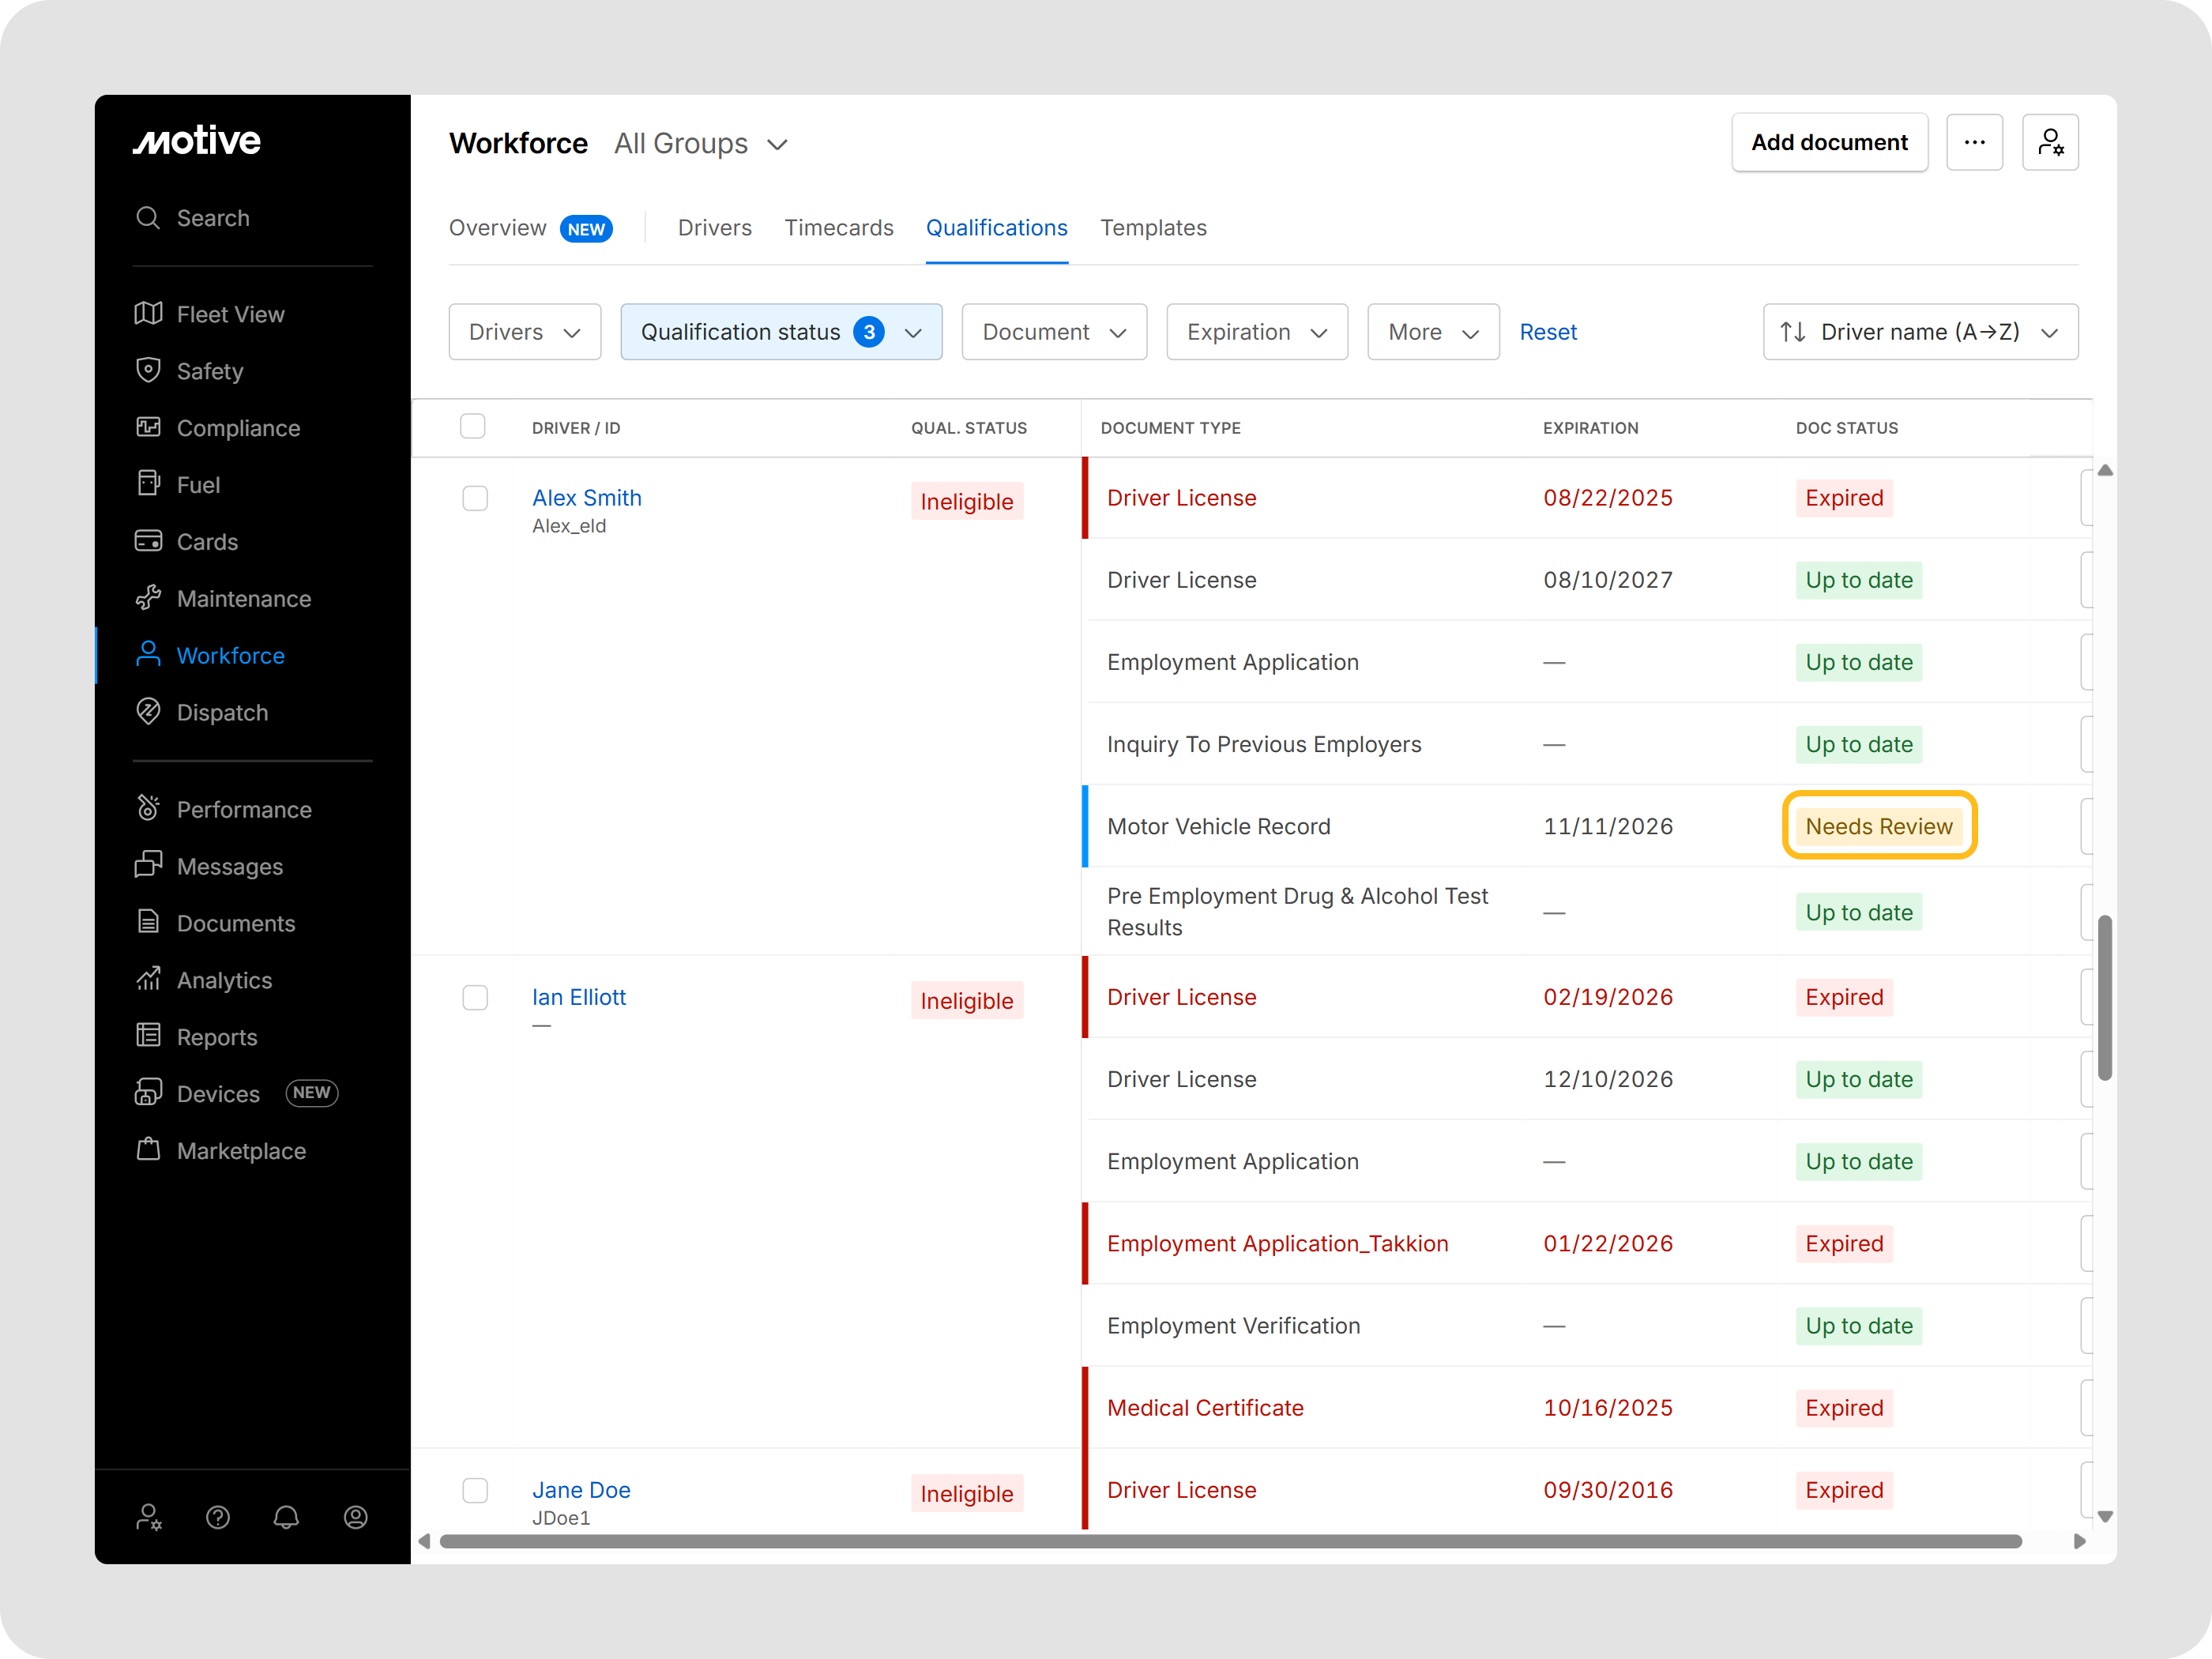This screenshot has height=1659, width=2212.
Task: Tick the Ian Elliott row checkbox
Action: click(x=475, y=997)
